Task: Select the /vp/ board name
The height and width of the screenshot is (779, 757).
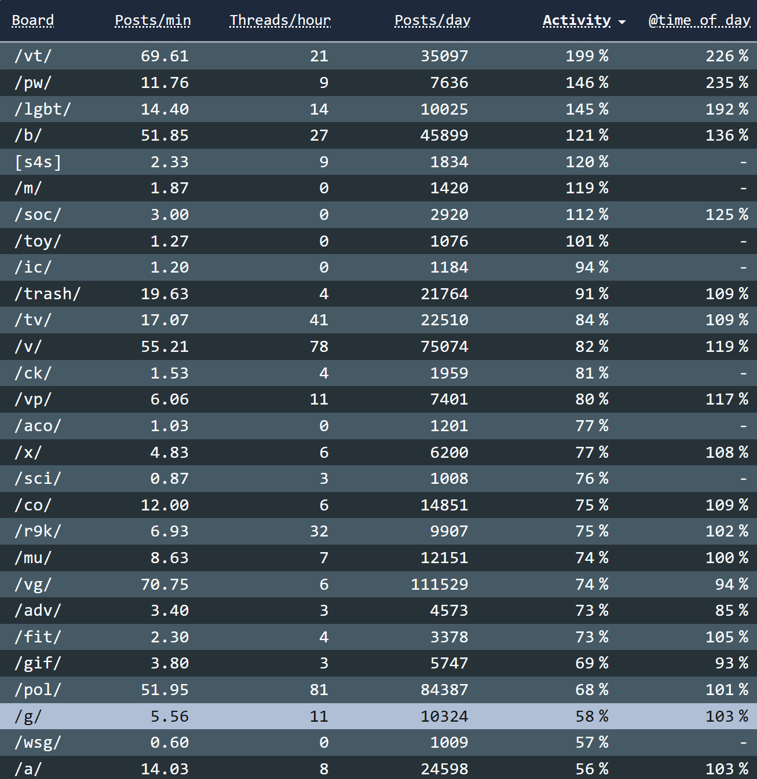Action: point(33,399)
